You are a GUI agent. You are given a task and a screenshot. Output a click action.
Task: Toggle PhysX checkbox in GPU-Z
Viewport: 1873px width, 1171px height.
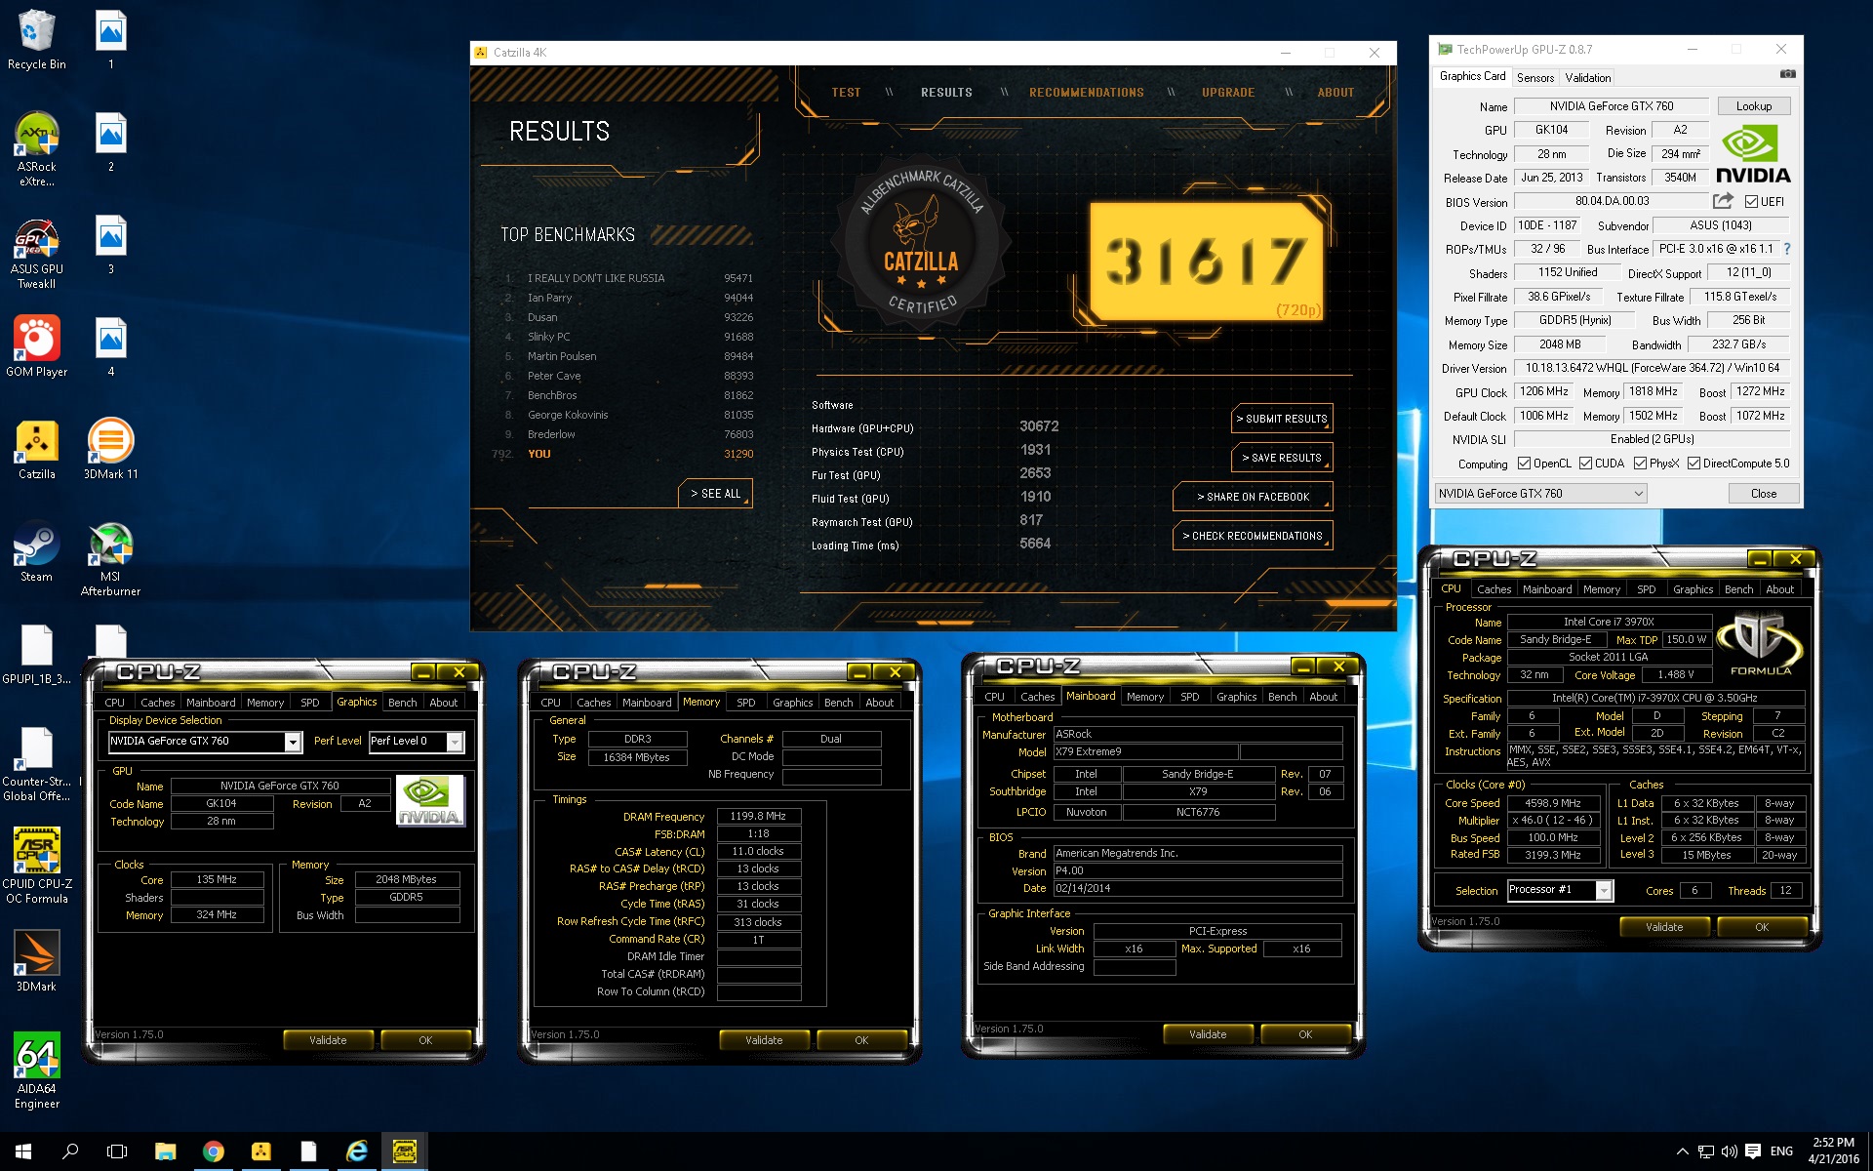1641,464
